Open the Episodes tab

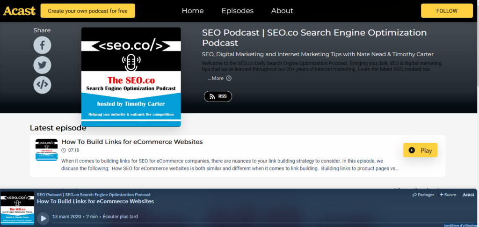click(x=237, y=11)
